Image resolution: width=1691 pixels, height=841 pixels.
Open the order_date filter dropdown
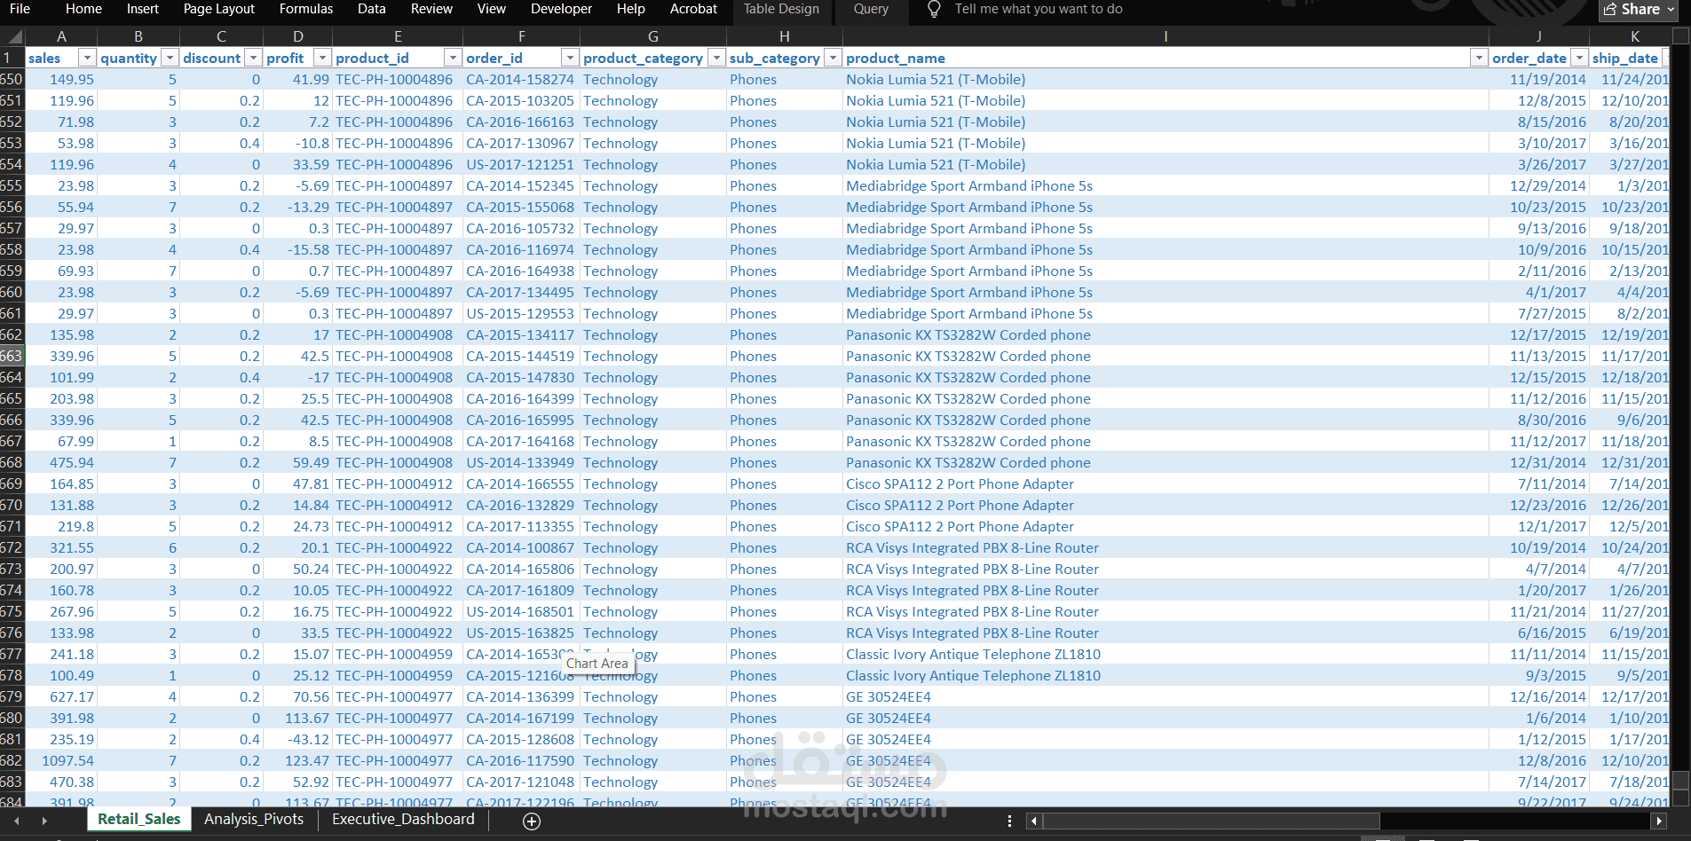(x=1579, y=58)
